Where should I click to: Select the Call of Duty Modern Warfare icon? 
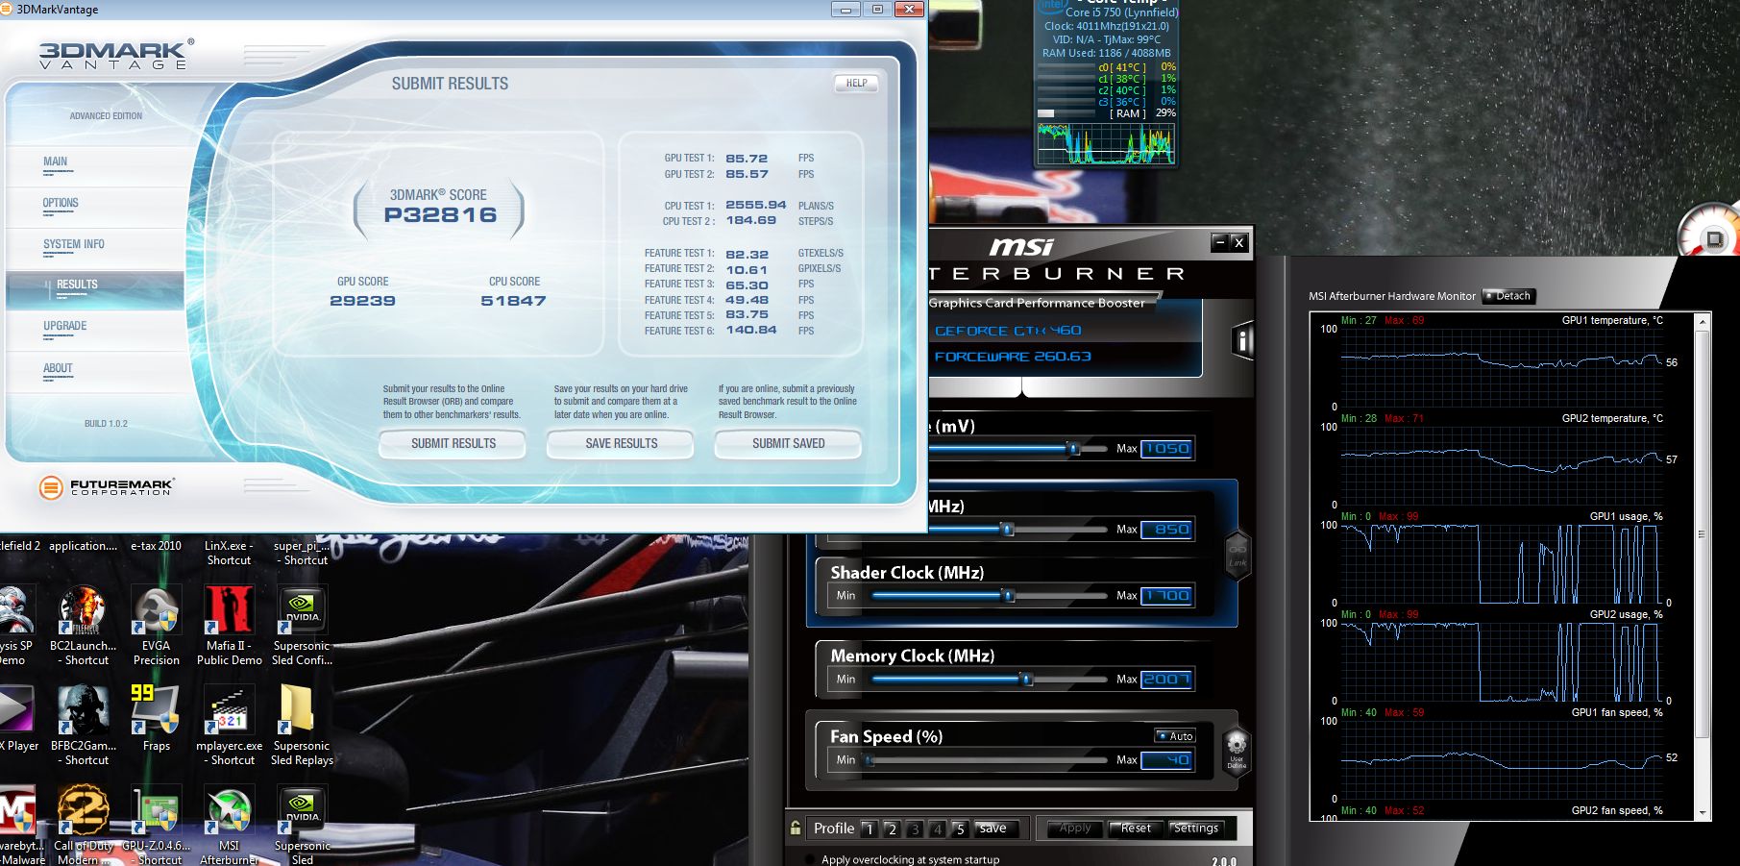[83, 825]
